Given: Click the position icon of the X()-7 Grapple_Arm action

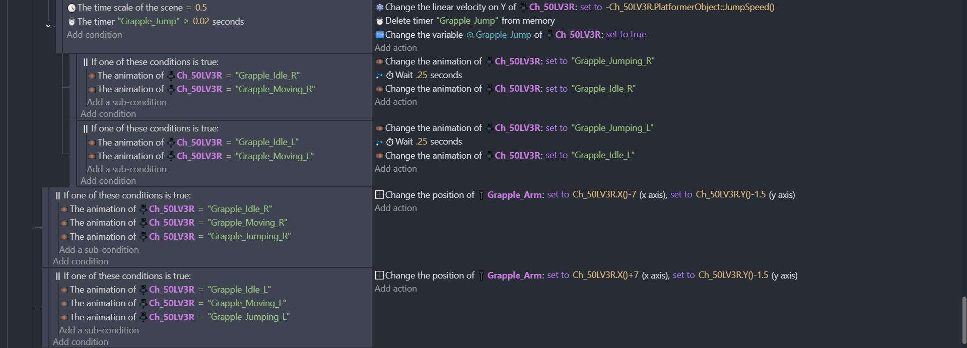Looking at the screenshot, I should (x=380, y=195).
